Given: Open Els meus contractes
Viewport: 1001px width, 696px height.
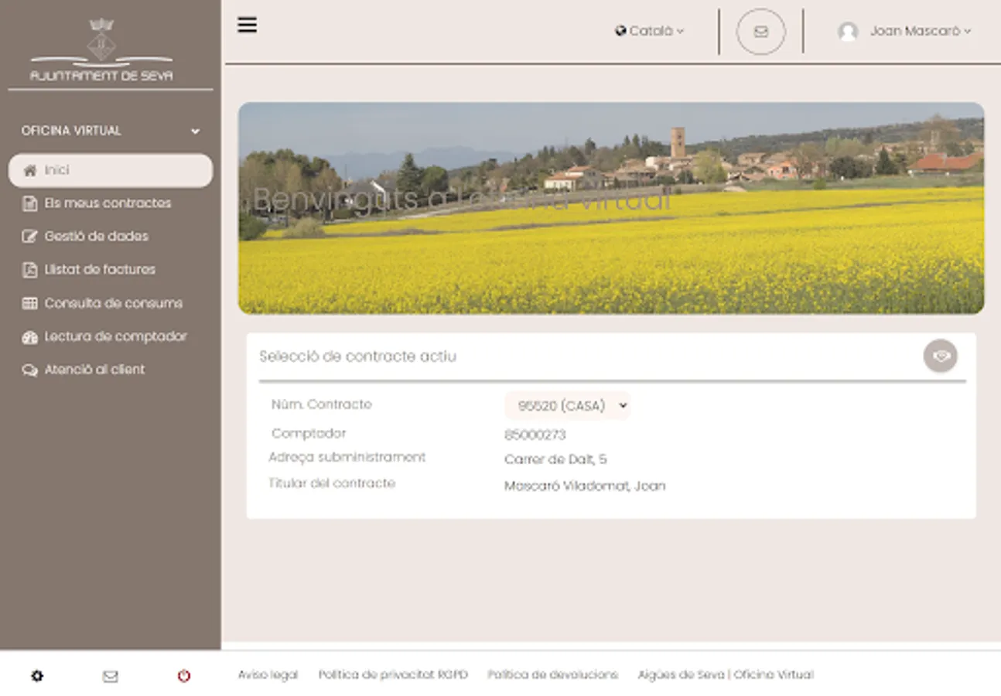Looking at the screenshot, I should coord(108,203).
